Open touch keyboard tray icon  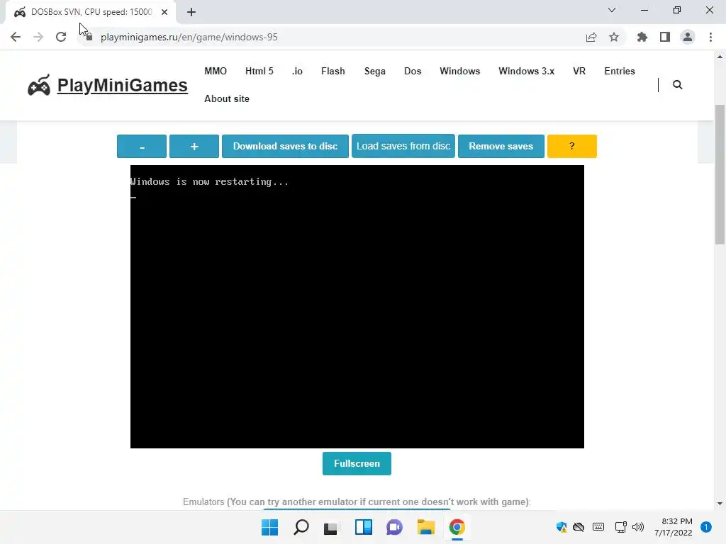point(598,527)
